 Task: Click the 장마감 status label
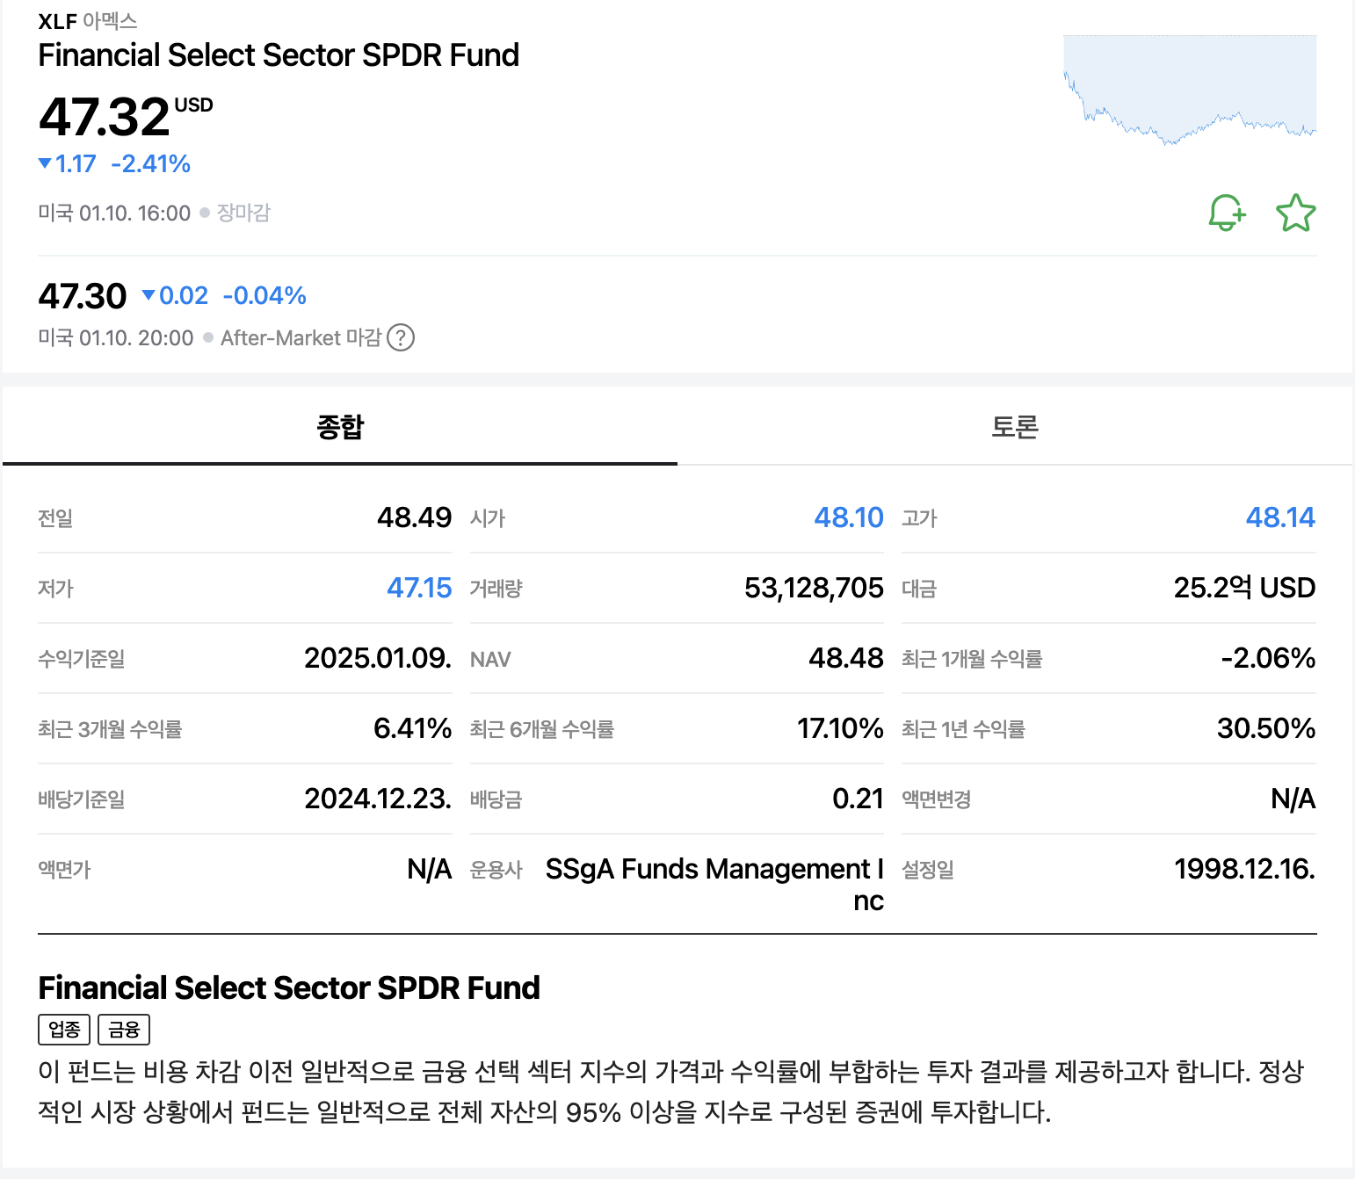244,213
